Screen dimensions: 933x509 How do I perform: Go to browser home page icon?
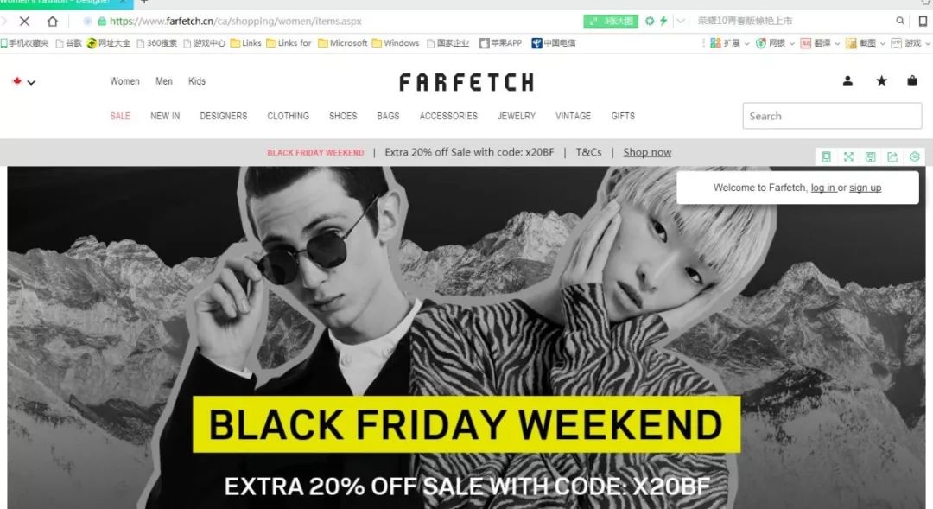pyautogui.click(x=53, y=22)
